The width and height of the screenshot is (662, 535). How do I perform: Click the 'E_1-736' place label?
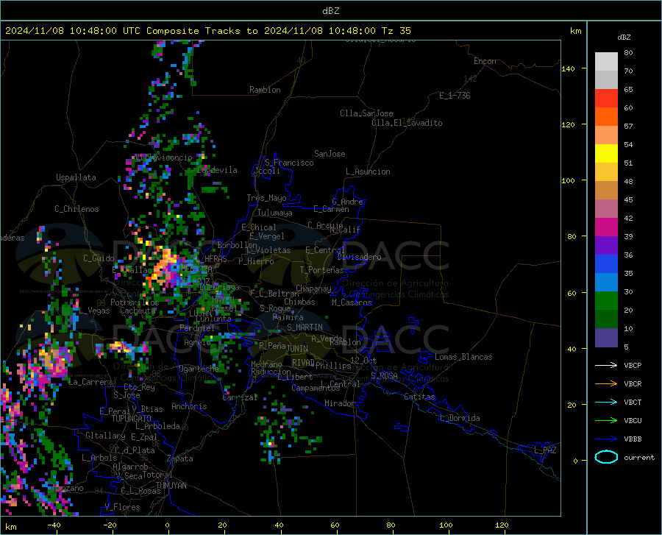(455, 96)
